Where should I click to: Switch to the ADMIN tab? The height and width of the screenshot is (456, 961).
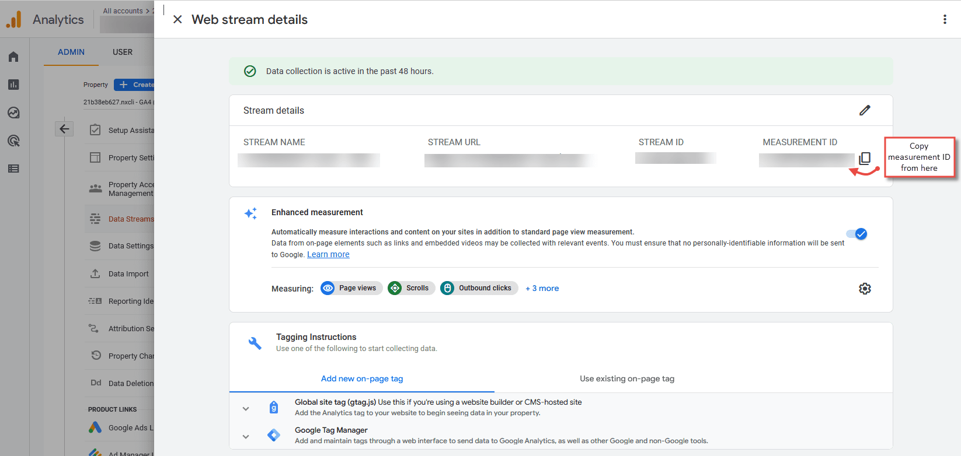pos(71,52)
